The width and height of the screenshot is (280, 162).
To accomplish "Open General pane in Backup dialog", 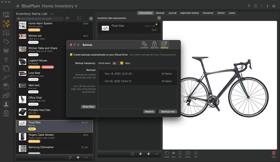I will point(144,45).
